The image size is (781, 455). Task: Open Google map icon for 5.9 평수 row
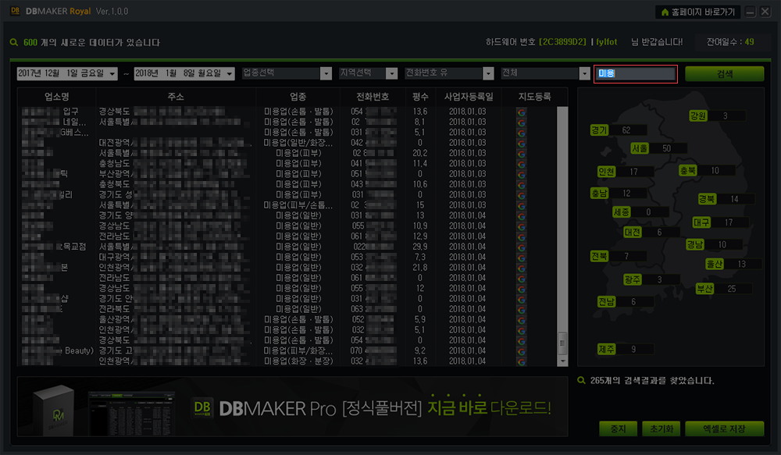(x=521, y=320)
